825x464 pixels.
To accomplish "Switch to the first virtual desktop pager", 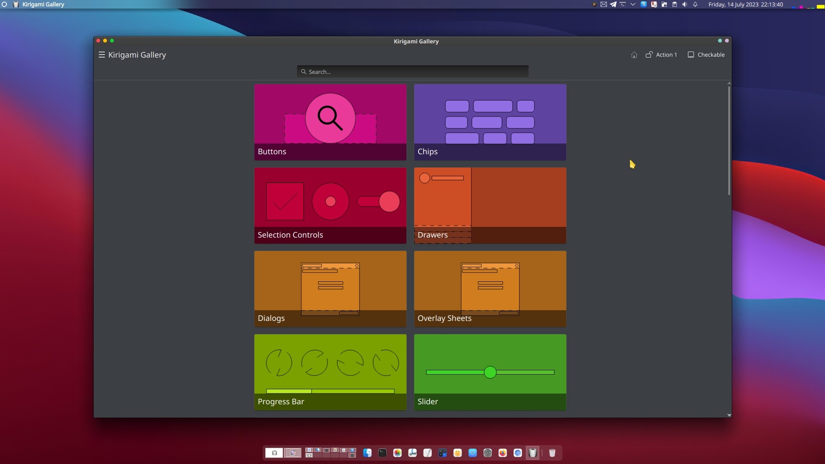I will pos(274,453).
